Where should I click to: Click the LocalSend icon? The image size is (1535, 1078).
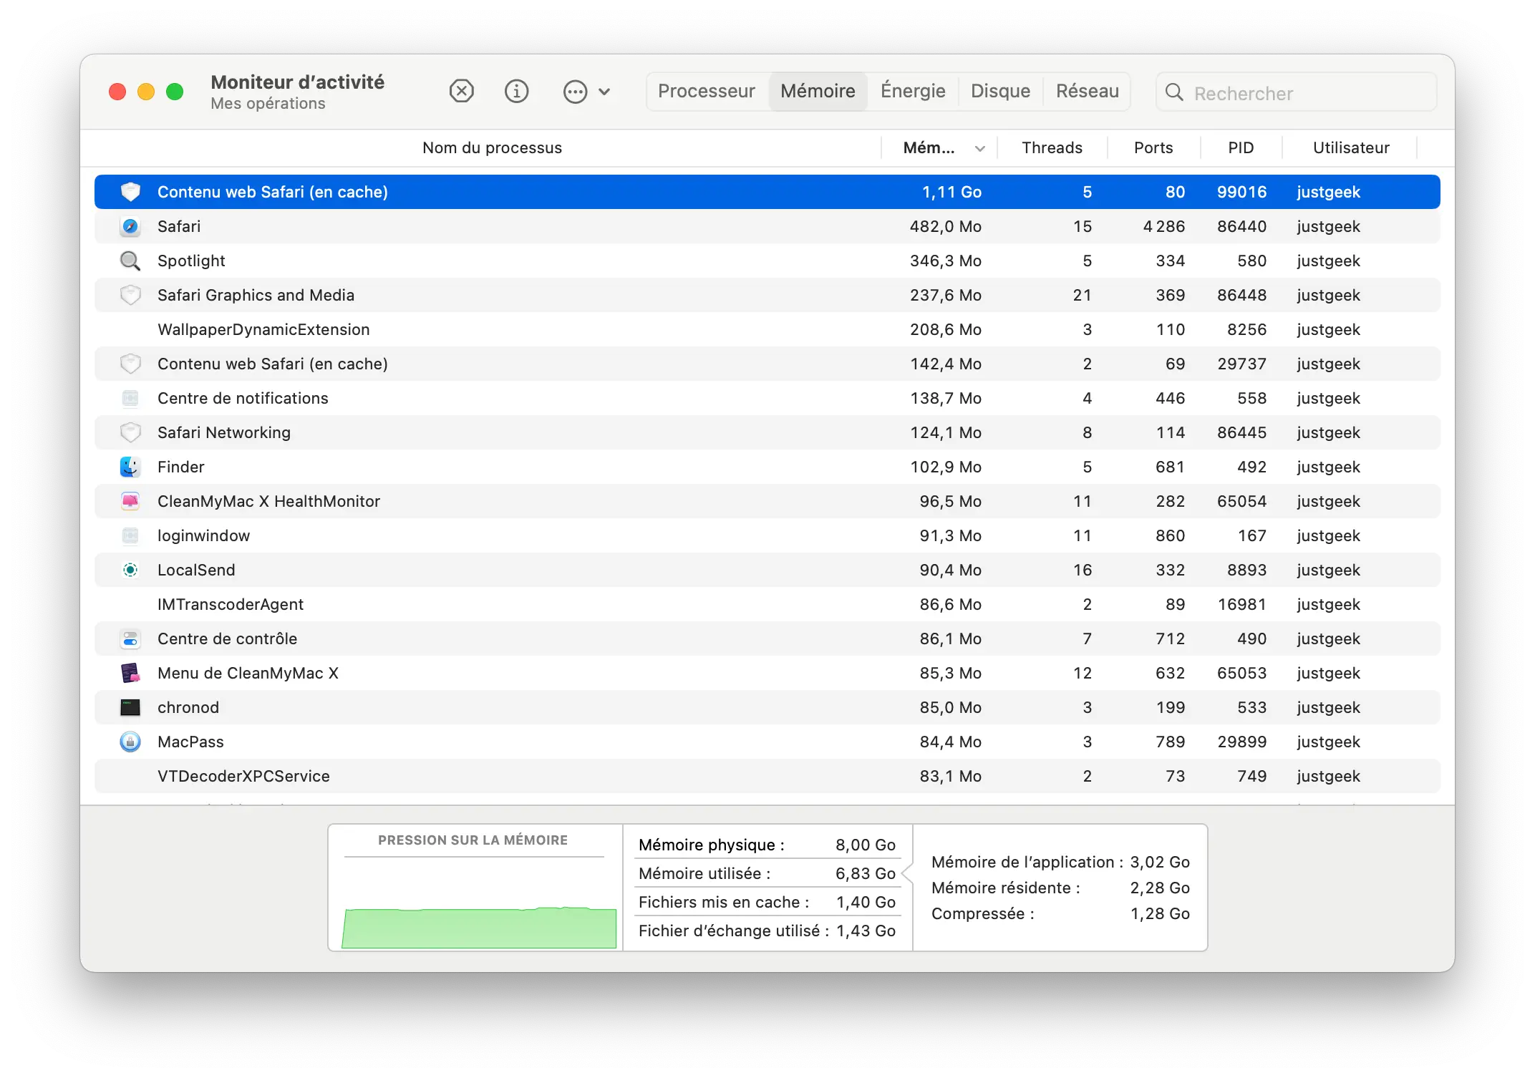coord(130,570)
